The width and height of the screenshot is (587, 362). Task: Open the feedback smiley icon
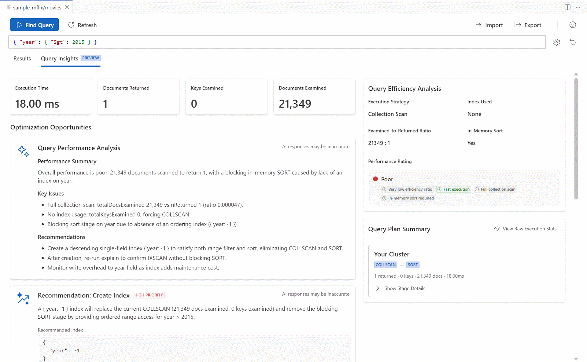[573, 25]
